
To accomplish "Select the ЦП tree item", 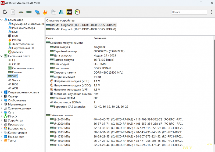I will pyautogui.click(x=14, y=60).
